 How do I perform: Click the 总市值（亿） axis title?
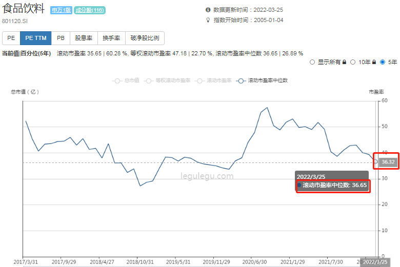25,92
